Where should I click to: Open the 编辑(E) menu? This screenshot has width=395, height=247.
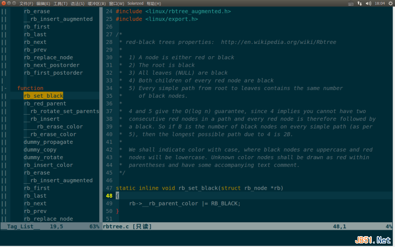[x=43, y=3]
